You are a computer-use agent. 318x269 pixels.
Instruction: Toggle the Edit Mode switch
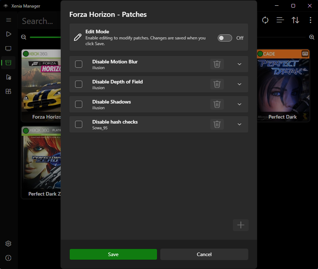pos(225,38)
